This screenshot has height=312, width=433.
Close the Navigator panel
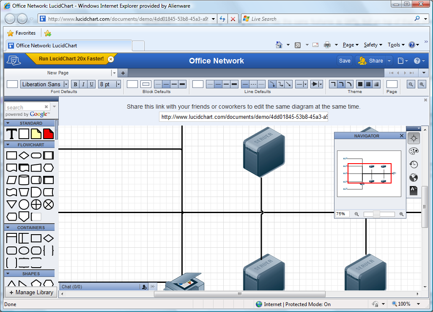(402, 136)
